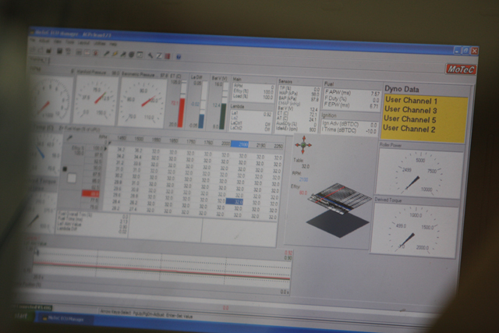Screen dimensions: 499x333
Task: Click the black floppy disk save icon
Action: [59, 51]
